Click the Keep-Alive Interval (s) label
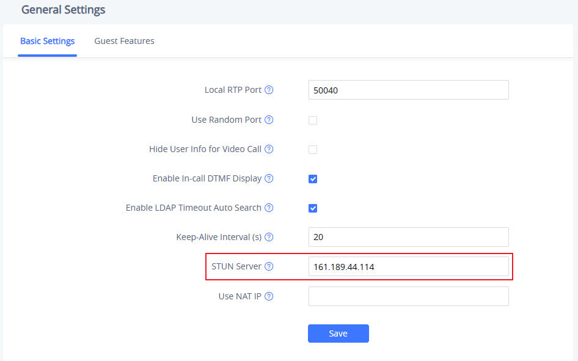Viewport: 578px width, 361px height. (219, 237)
